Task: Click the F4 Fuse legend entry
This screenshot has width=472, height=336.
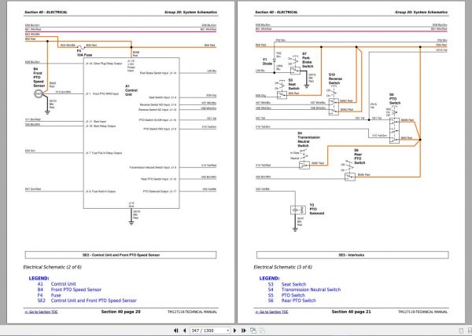Action: tap(57, 294)
